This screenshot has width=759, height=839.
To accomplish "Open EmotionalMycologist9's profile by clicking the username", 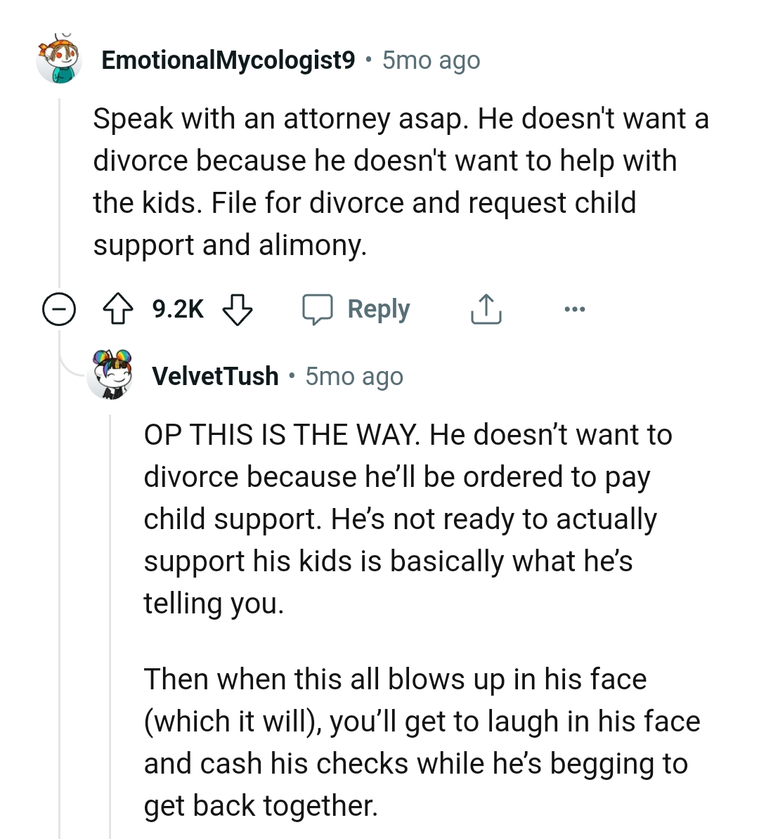I will [x=228, y=60].
